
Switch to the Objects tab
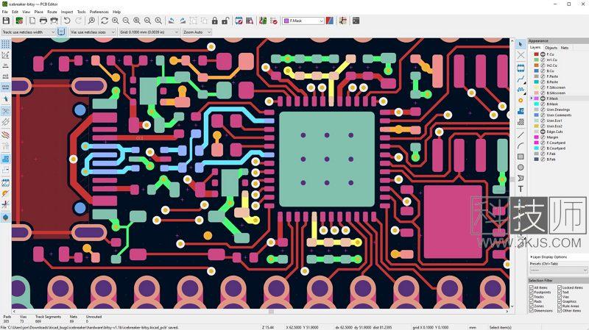pos(551,48)
